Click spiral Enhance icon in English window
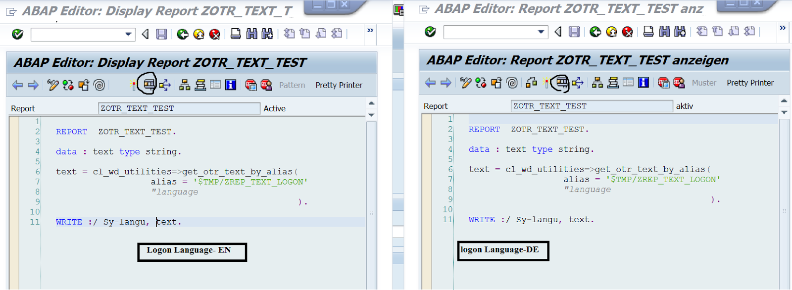 click(99, 85)
